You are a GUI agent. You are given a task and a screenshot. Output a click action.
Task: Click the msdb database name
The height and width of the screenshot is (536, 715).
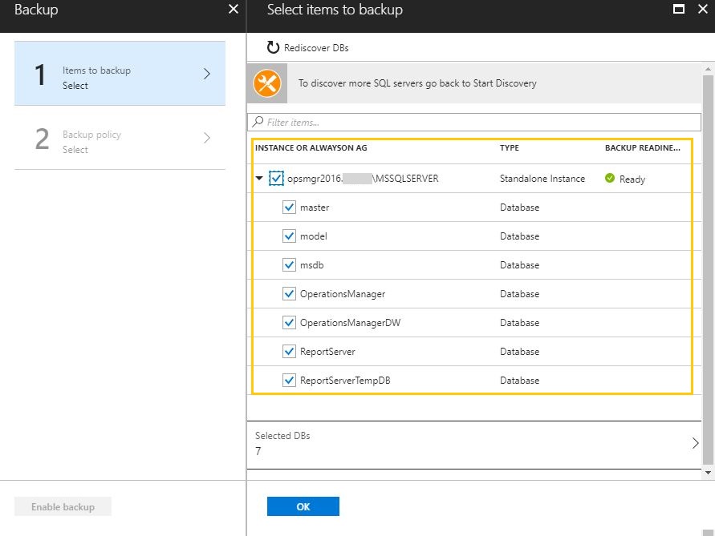(x=312, y=265)
